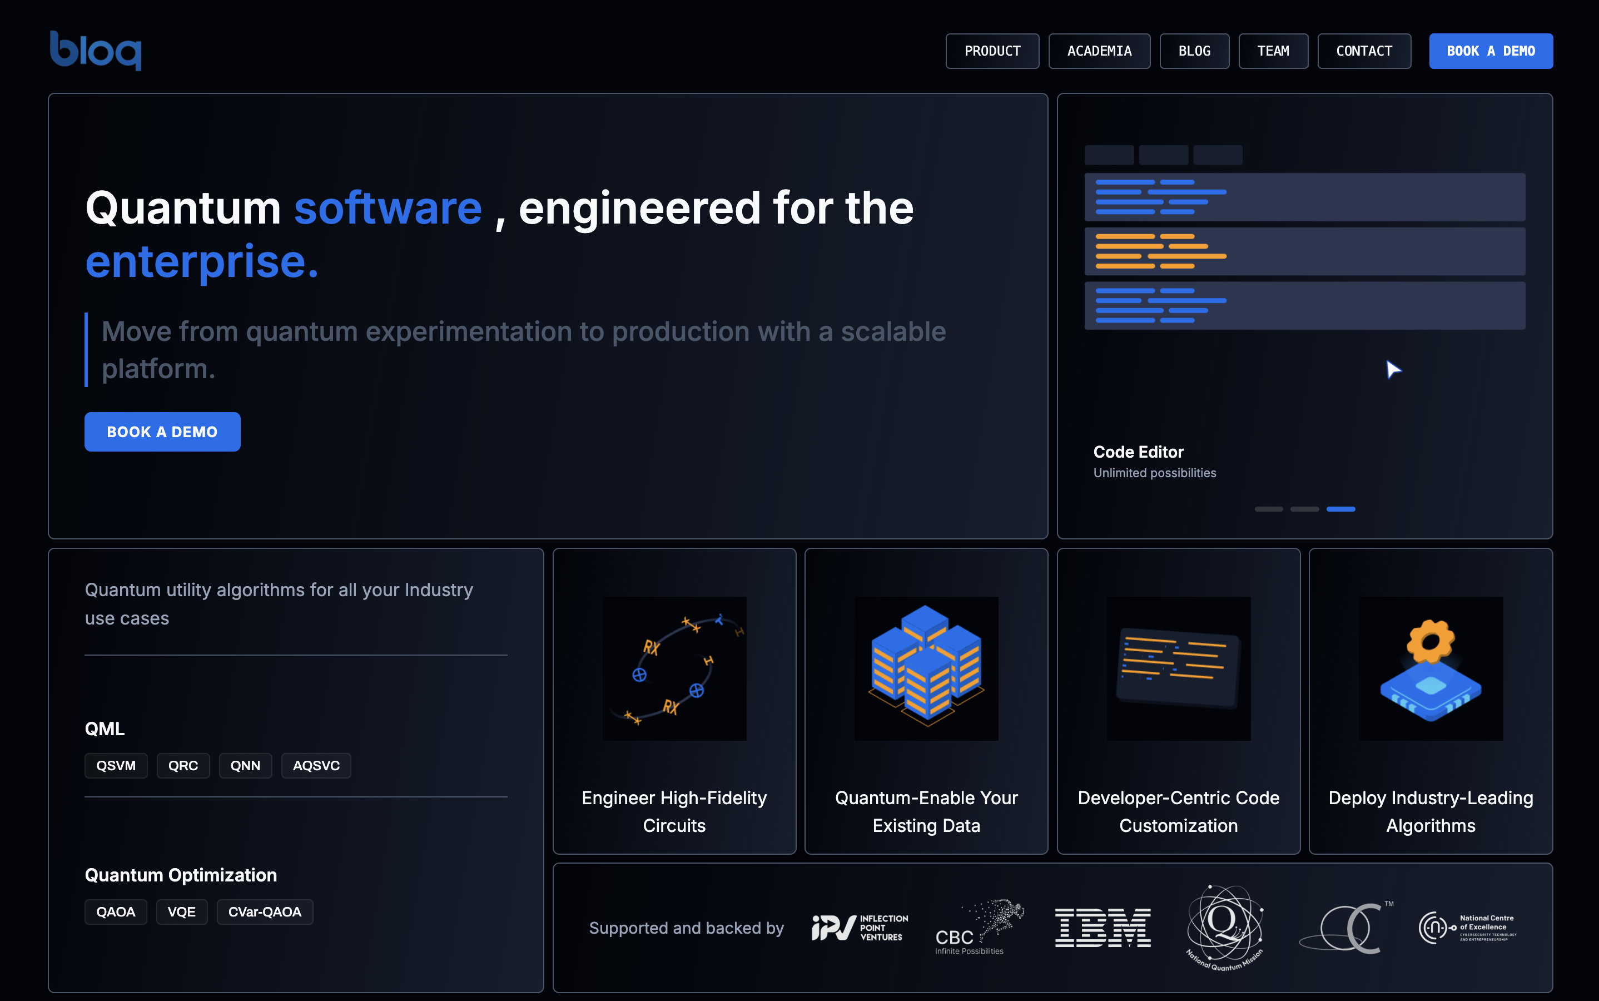Select the QRC algorithm tag
The width and height of the screenshot is (1599, 1001).
coord(183,765)
